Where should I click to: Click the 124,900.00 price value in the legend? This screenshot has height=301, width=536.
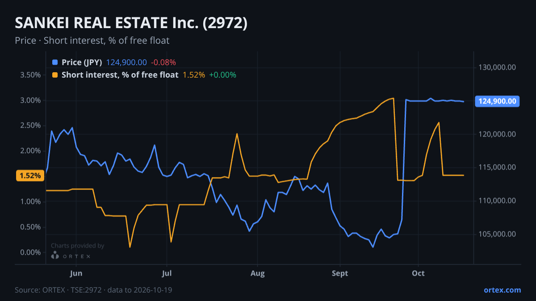pyautogui.click(x=126, y=62)
